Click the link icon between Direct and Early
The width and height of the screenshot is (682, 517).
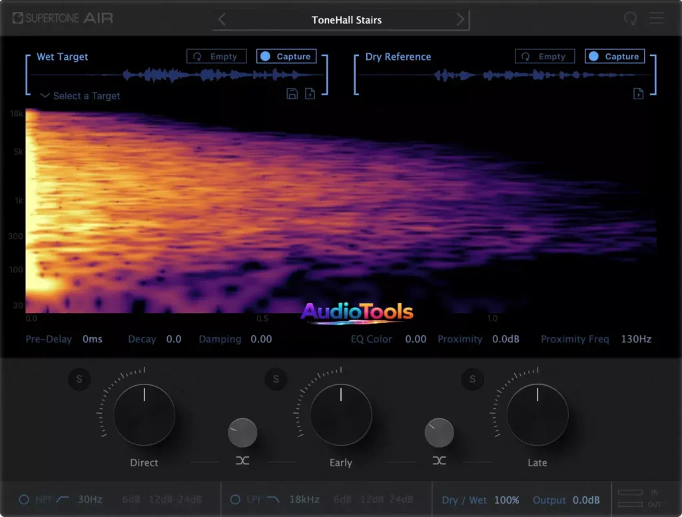[242, 460]
